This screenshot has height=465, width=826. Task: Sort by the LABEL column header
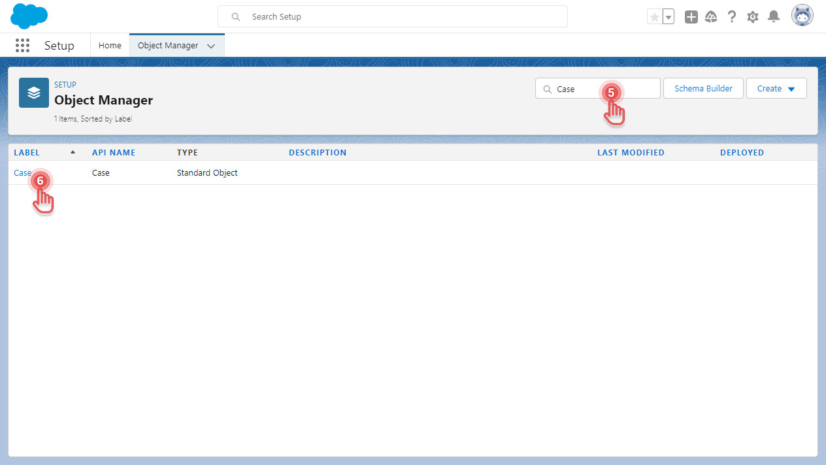[27, 152]
